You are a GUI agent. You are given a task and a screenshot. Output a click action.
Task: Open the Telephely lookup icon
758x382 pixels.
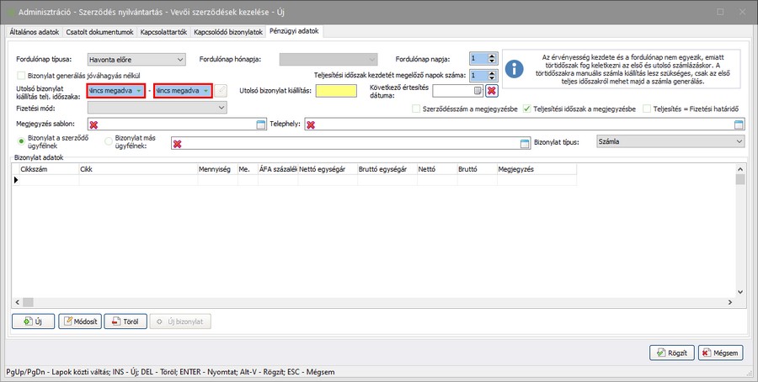(x=739, y=125)
